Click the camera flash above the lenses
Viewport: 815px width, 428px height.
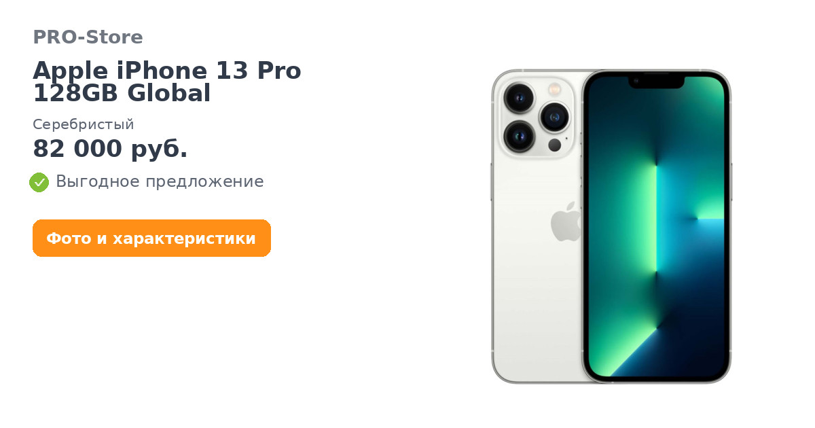pos(554,89)
